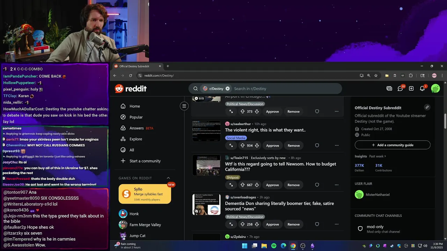
Task: Expand the 373-vote post with arrows icon
Action: pos(231,112)
